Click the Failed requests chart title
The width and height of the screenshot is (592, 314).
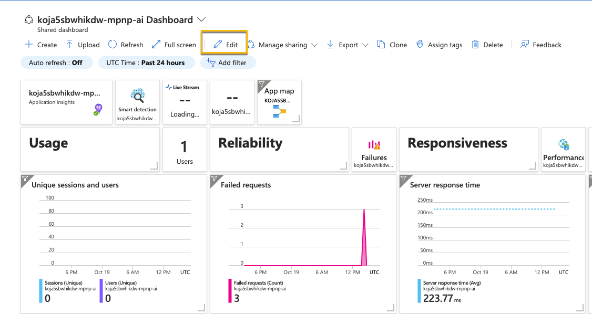[x=246, y=185]
